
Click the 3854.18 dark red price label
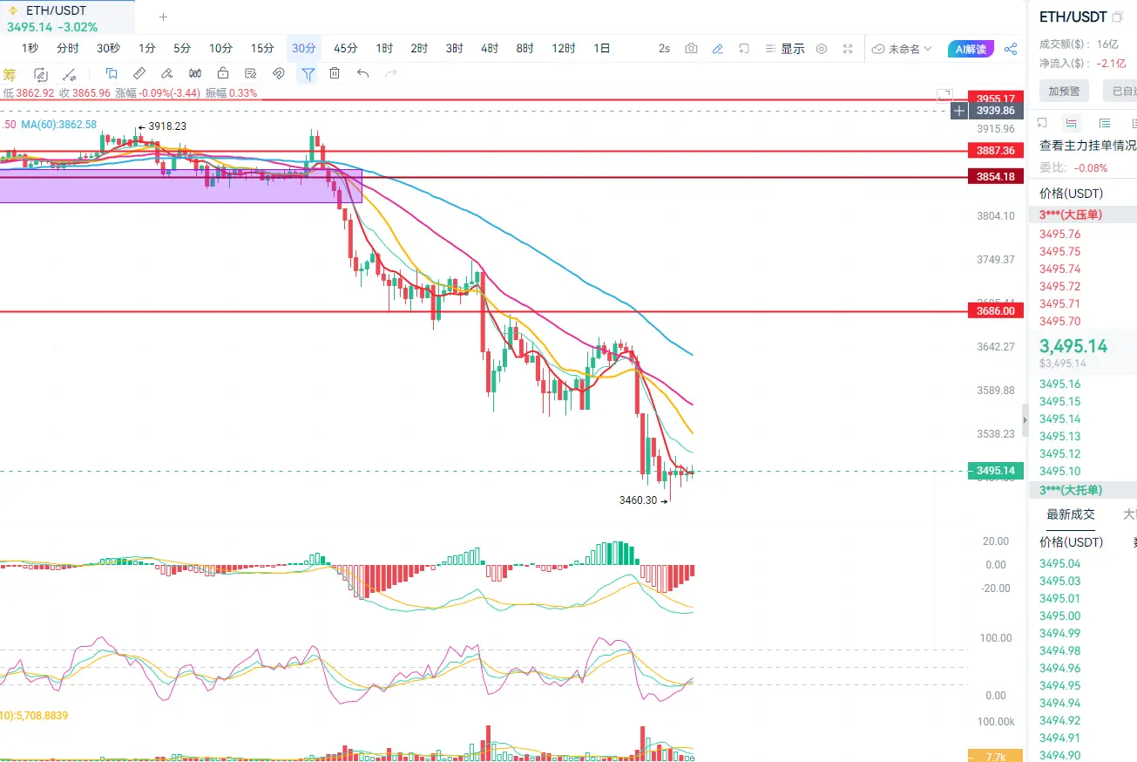click(996, 177)
